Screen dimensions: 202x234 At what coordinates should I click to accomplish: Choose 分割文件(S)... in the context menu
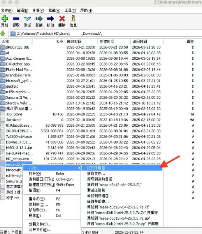52,224
